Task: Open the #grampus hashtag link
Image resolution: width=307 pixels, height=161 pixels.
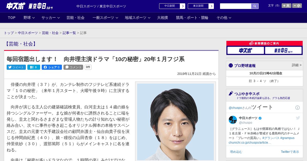Action: point(287,138)
